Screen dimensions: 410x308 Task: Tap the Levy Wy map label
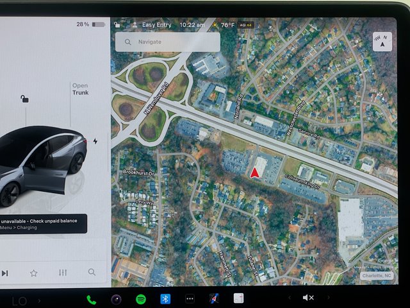point(145,201)
